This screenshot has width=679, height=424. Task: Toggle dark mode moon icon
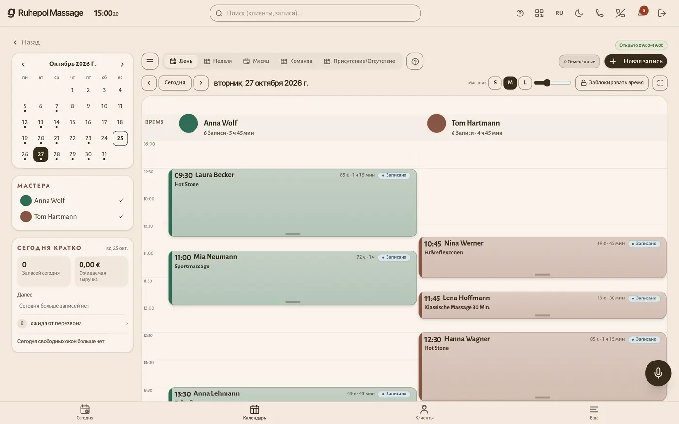579,13
